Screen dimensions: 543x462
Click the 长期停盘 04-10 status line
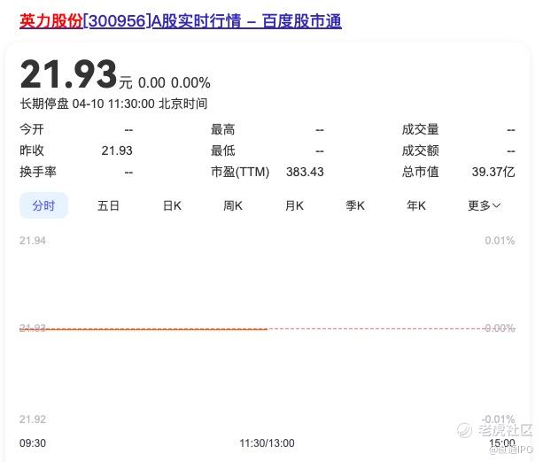pos(113,104)
